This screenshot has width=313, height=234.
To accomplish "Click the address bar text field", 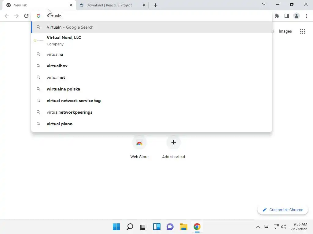I will [x=152, y=16].
